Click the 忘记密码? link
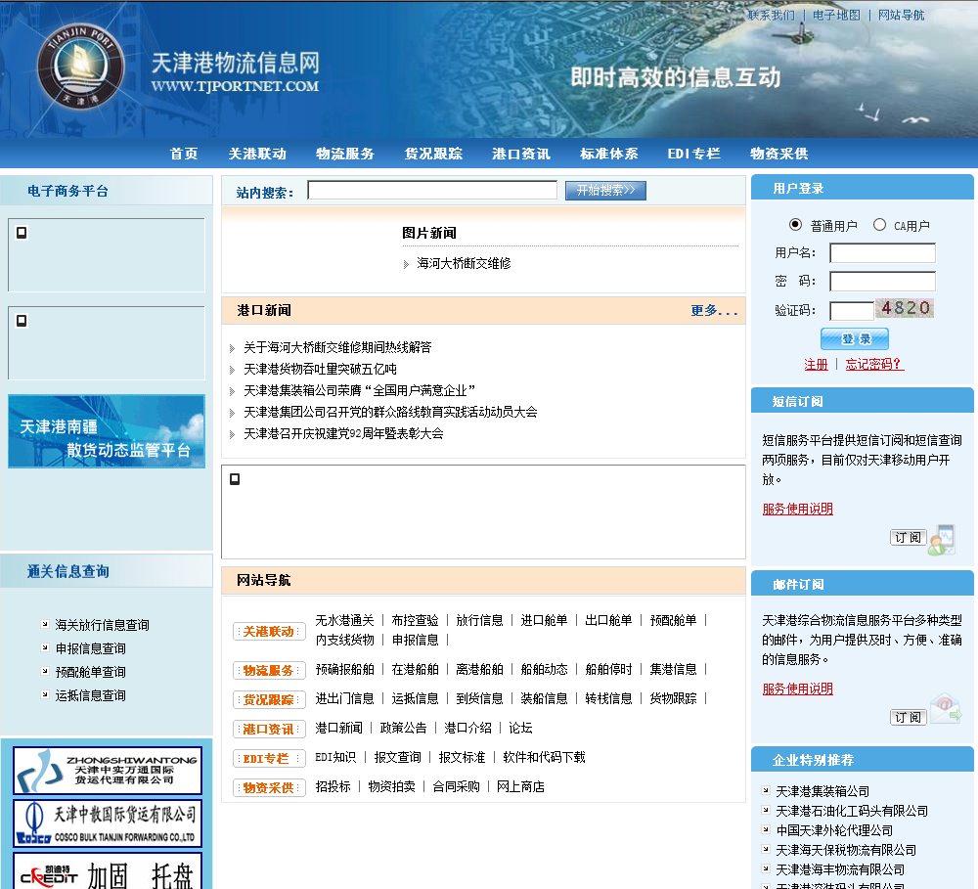978x889 pixels. pos(874,365)
